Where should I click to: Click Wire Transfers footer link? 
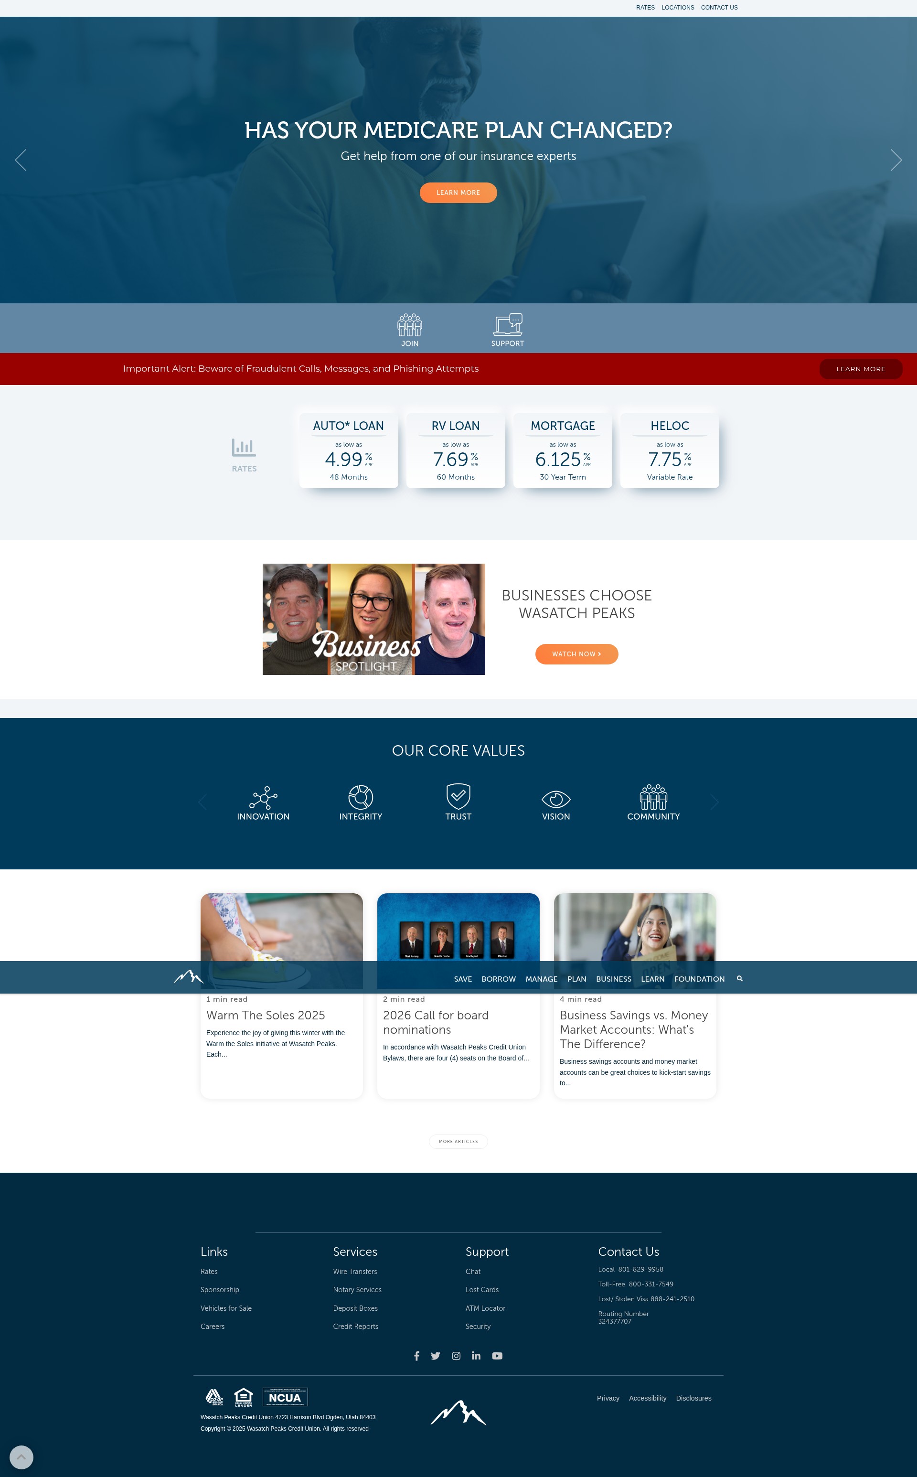click(x=355, y=1272)
